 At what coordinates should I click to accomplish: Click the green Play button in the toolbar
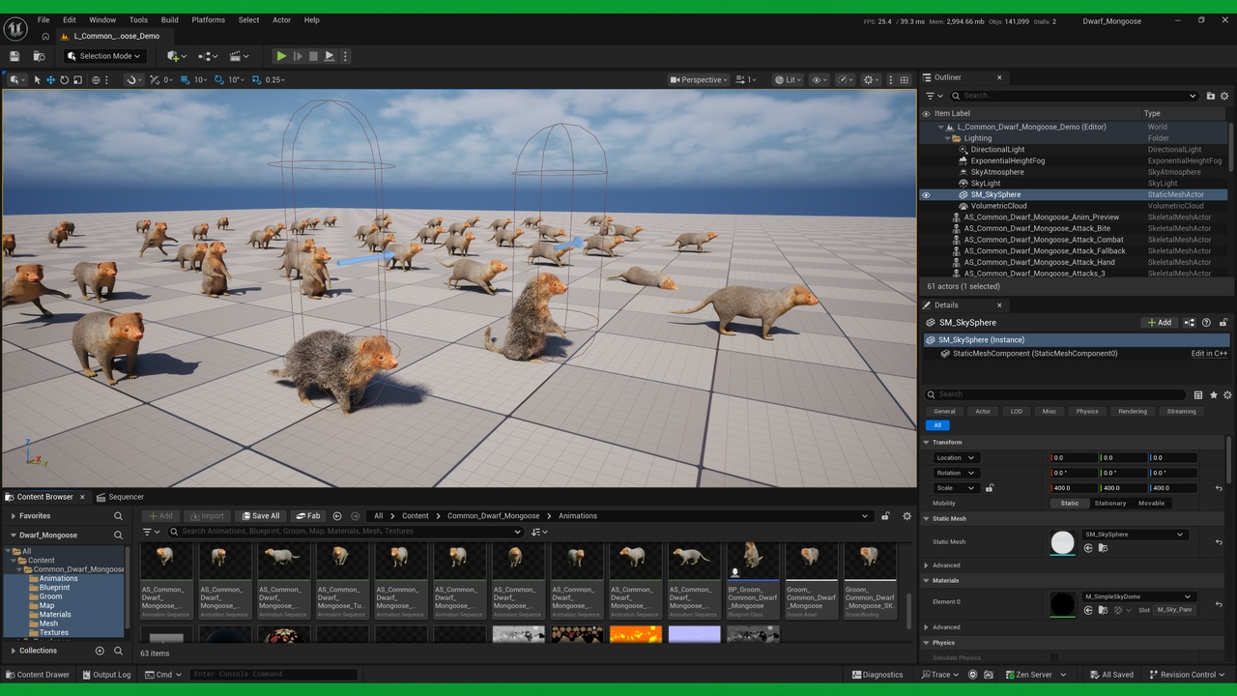(280, 56)
